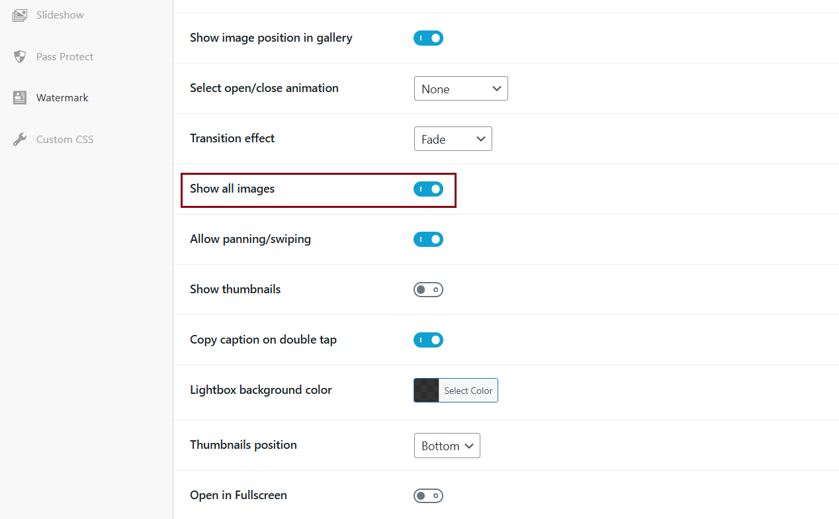Enable the Show thumbnails toggle
This screenshot has height=519, width=839.
click(x=428, y=290)
